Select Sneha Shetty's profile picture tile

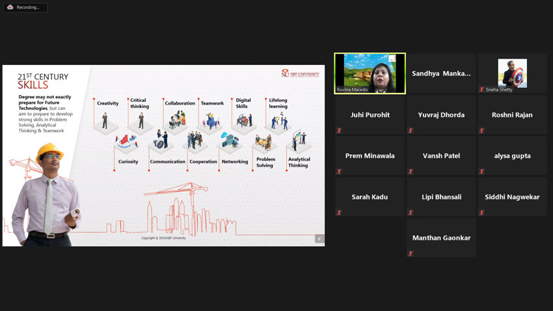point(512,73)
